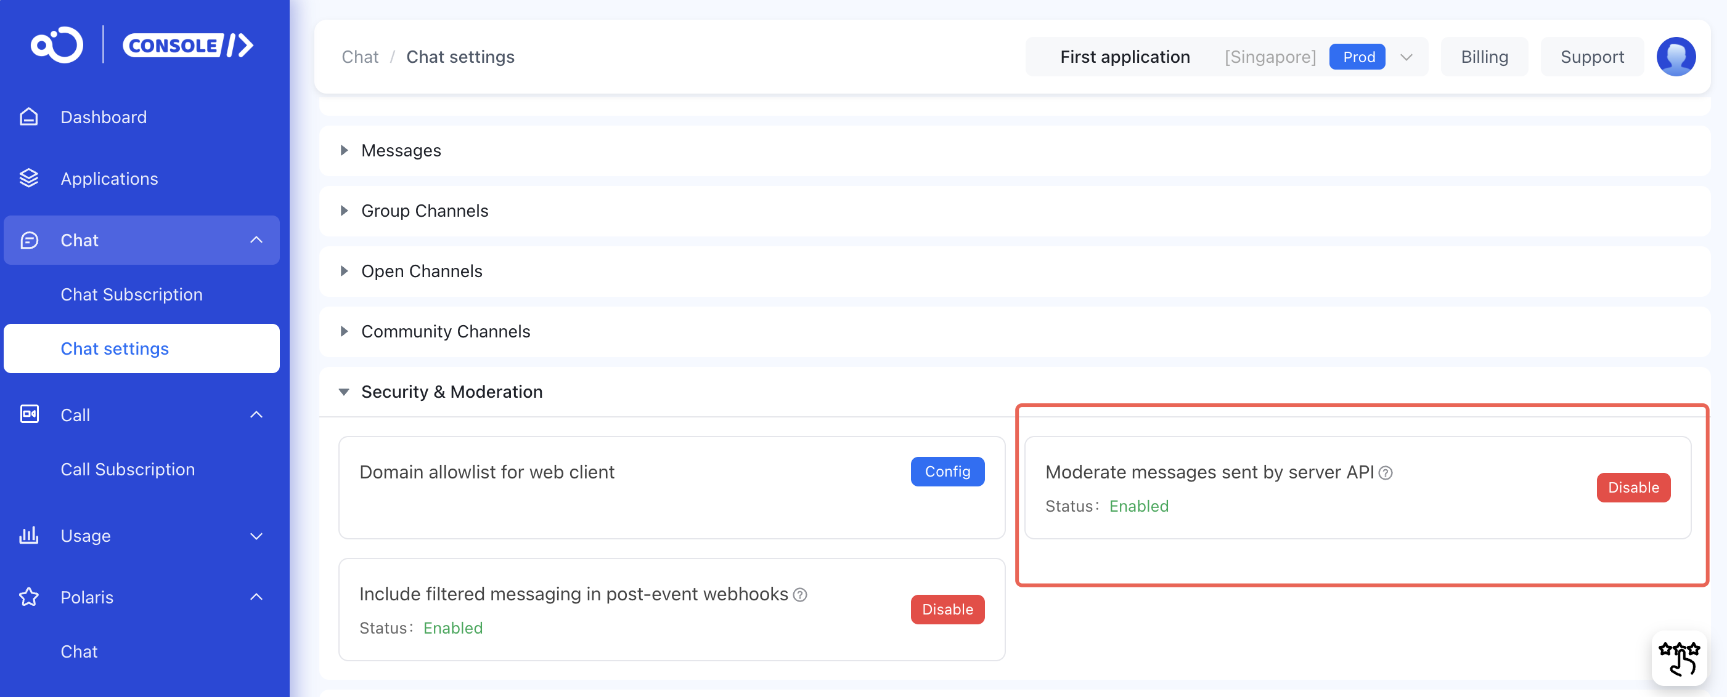Open Chat Subscription in the sidebar
This screenshot has height=697, width=1727.
pyautogui.click(x=131, y=294)
